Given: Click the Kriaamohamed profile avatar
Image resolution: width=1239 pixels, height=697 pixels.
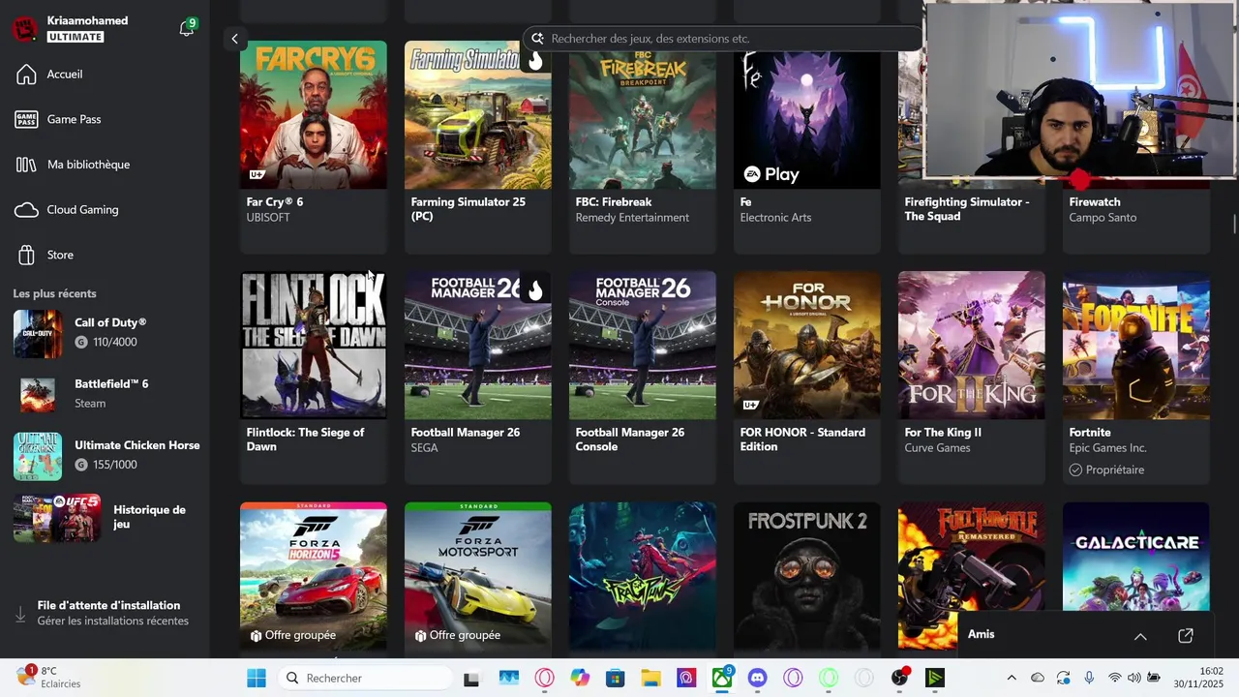Looking at the screenshot, I should pyautogui.click(x=25, y=28).
